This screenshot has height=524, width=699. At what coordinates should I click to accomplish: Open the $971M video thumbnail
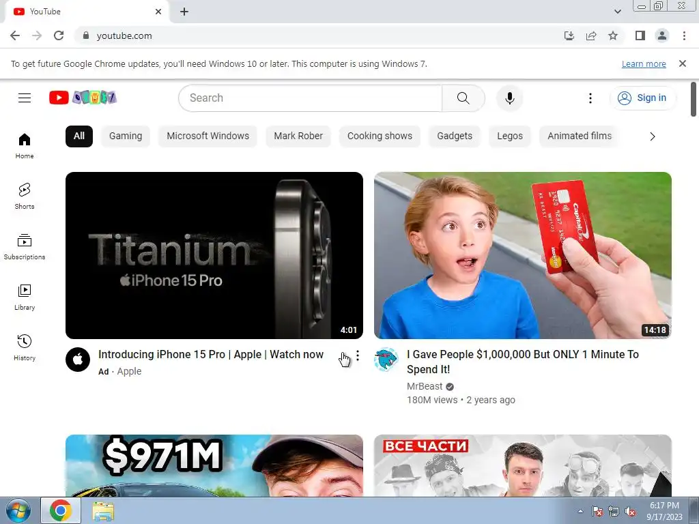[x=214, y=465]
